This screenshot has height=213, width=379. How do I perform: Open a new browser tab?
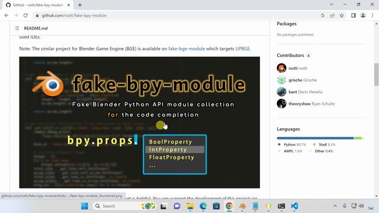[80, 5]
